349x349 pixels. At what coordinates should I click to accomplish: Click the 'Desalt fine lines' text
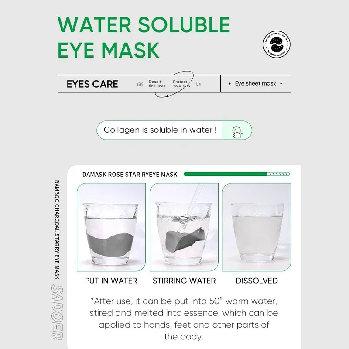(x=157, y=84)
